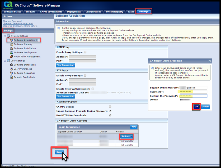
Task: Enable HTTP Proxy settings checkbox
Action: pos(85,52)
